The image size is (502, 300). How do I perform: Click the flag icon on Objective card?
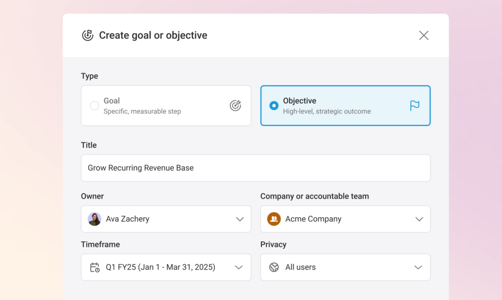coord(415,105)
